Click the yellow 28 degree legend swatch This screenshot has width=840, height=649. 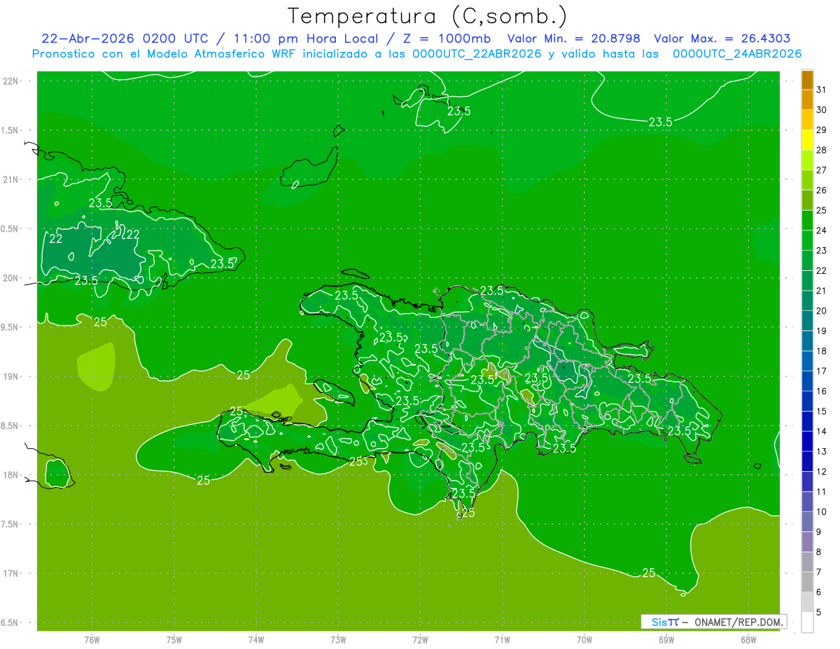click(x=807, y=140)
